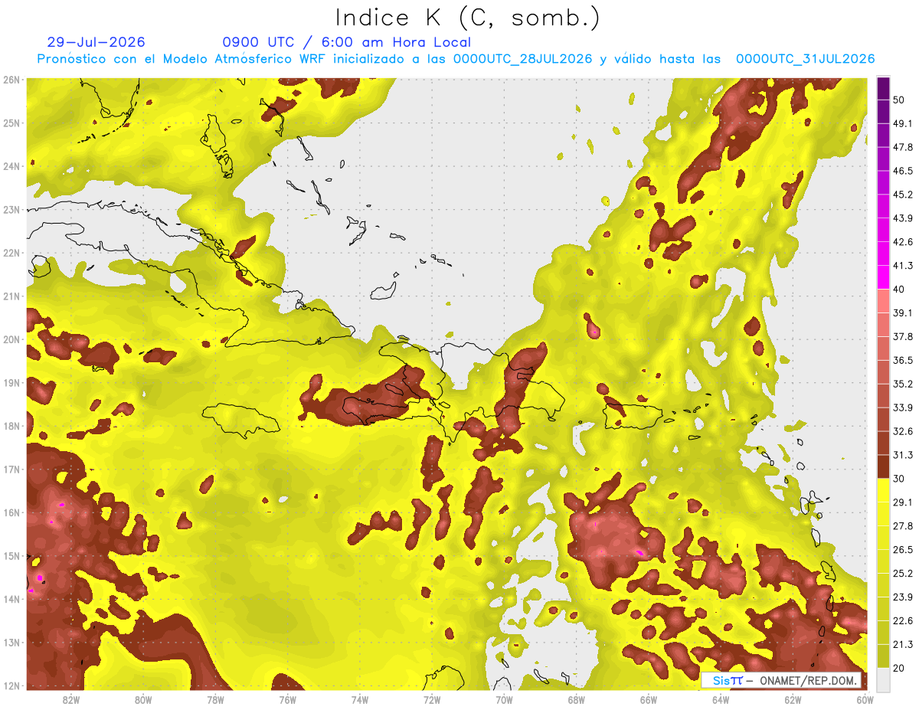The image size is (919, 710).
Task: Click the "72W" longitude axis label
Action: [x=432, y=699]
